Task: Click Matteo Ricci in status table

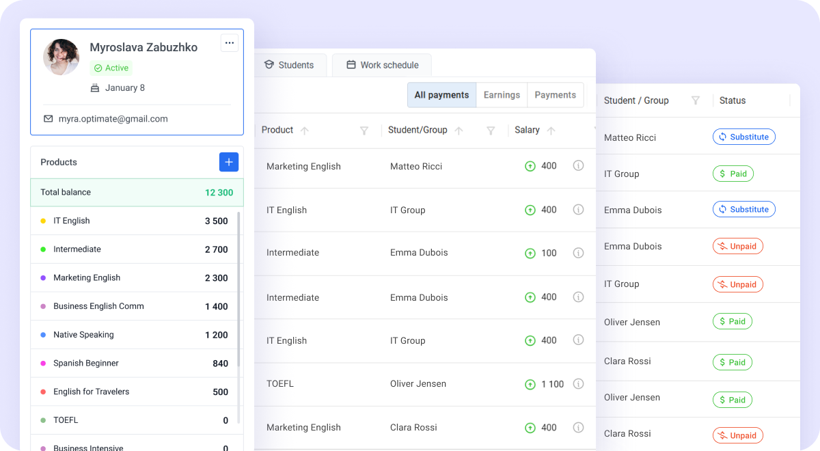Action: pos(630,137)
